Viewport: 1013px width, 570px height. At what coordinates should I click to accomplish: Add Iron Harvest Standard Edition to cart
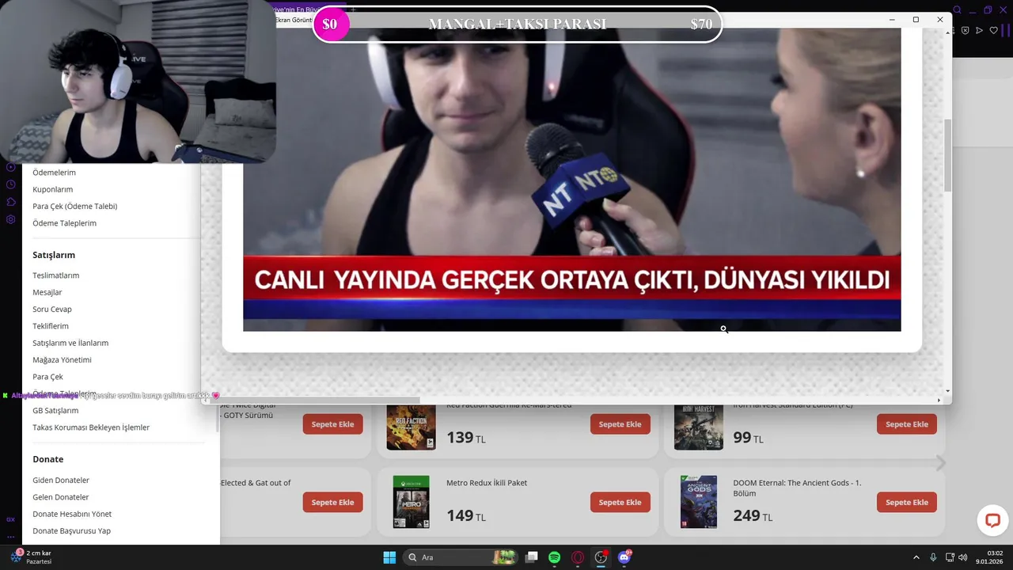click(x=907, y=424)
